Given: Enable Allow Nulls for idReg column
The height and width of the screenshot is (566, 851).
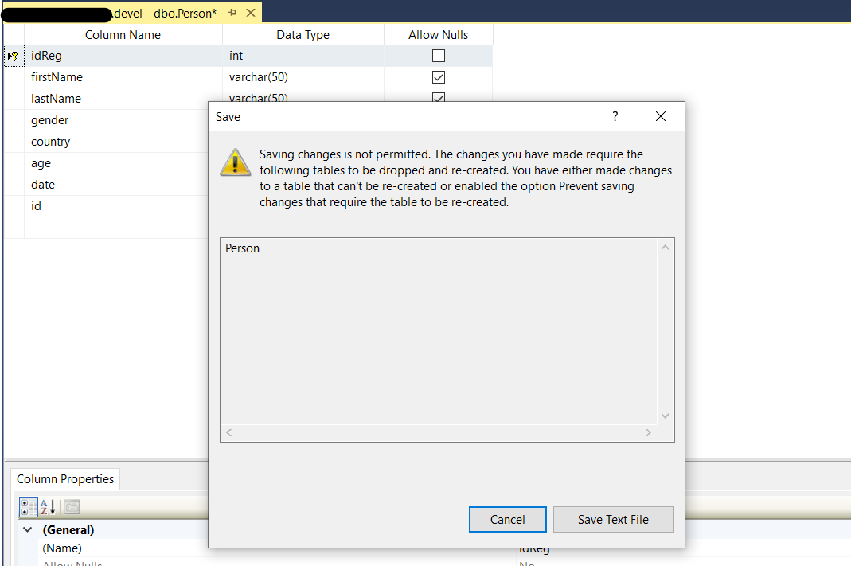Looking at the screenshot, I should click(x=438, y=56).
